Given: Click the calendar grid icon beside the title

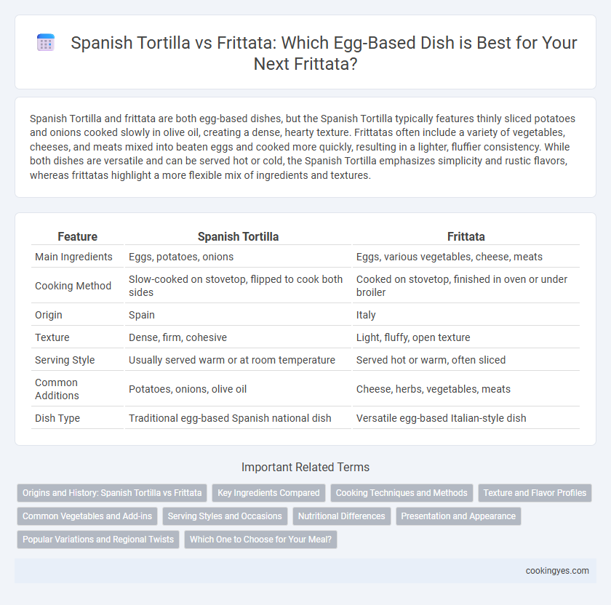Looking at the screenshot, I should point(46,42).
